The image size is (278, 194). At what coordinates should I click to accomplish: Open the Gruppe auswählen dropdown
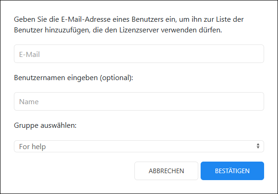(139, 146)
